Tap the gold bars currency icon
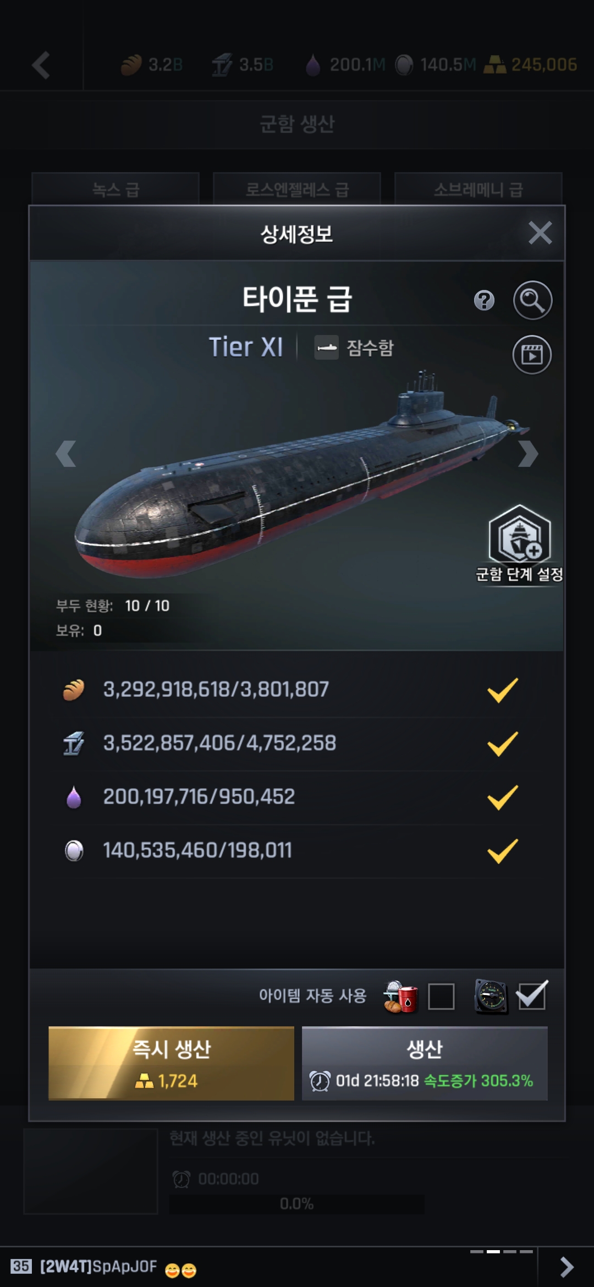The width and height of the screenshot is (594, 1287). 494,65
